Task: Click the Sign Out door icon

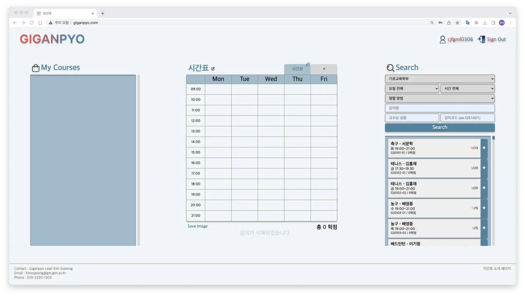Action: tap(481, 39)
